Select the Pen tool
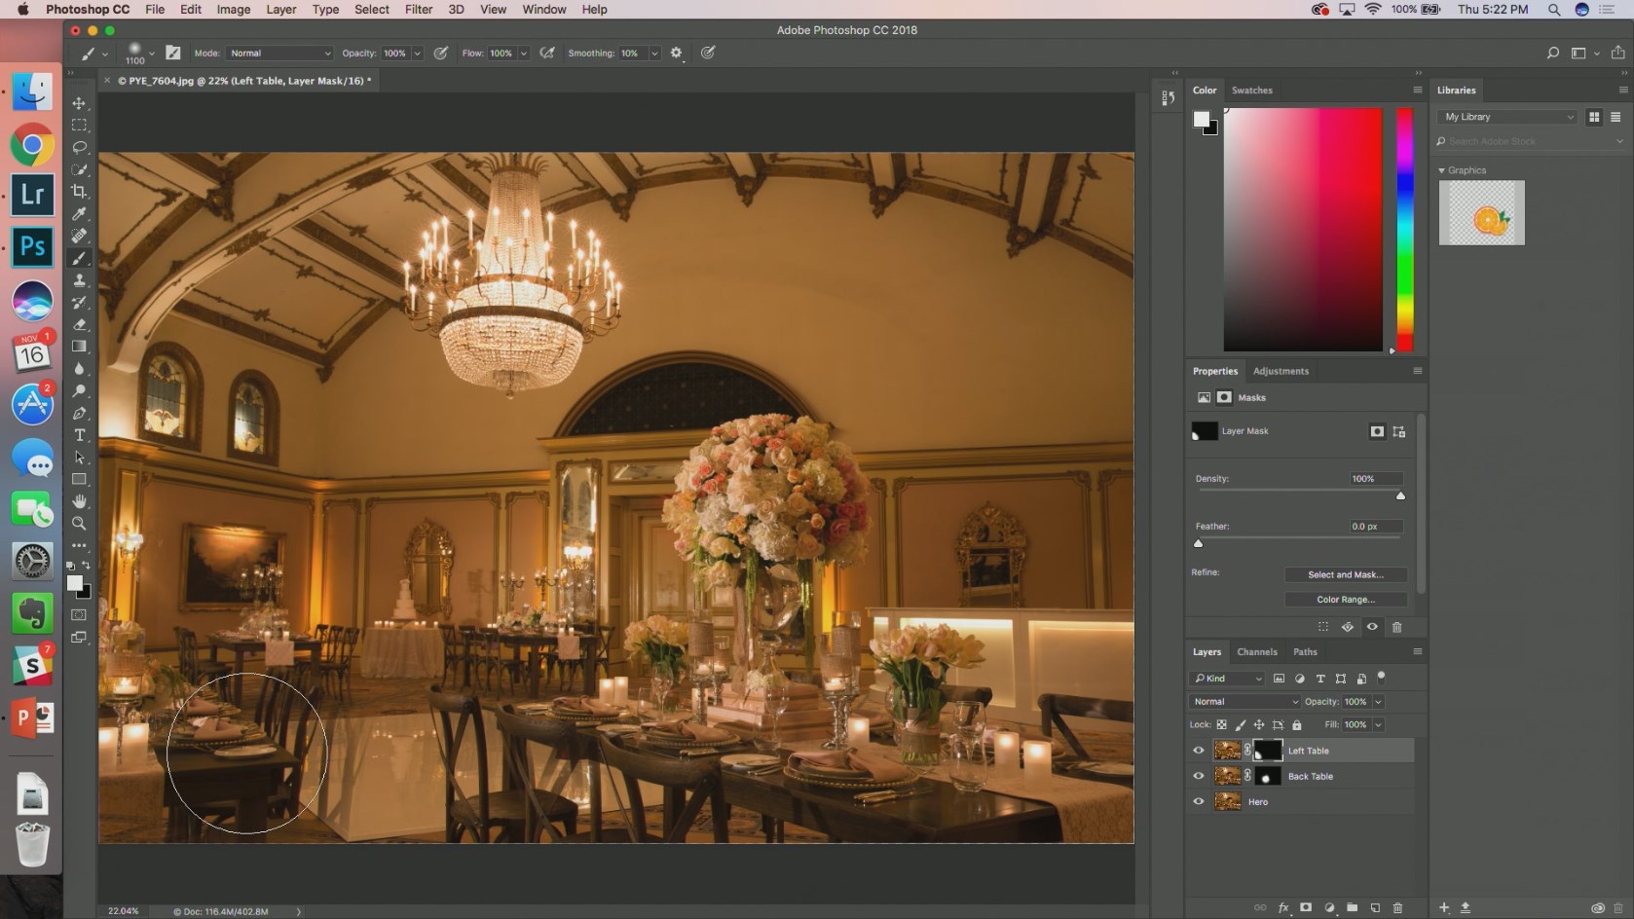 pos(80,414)
